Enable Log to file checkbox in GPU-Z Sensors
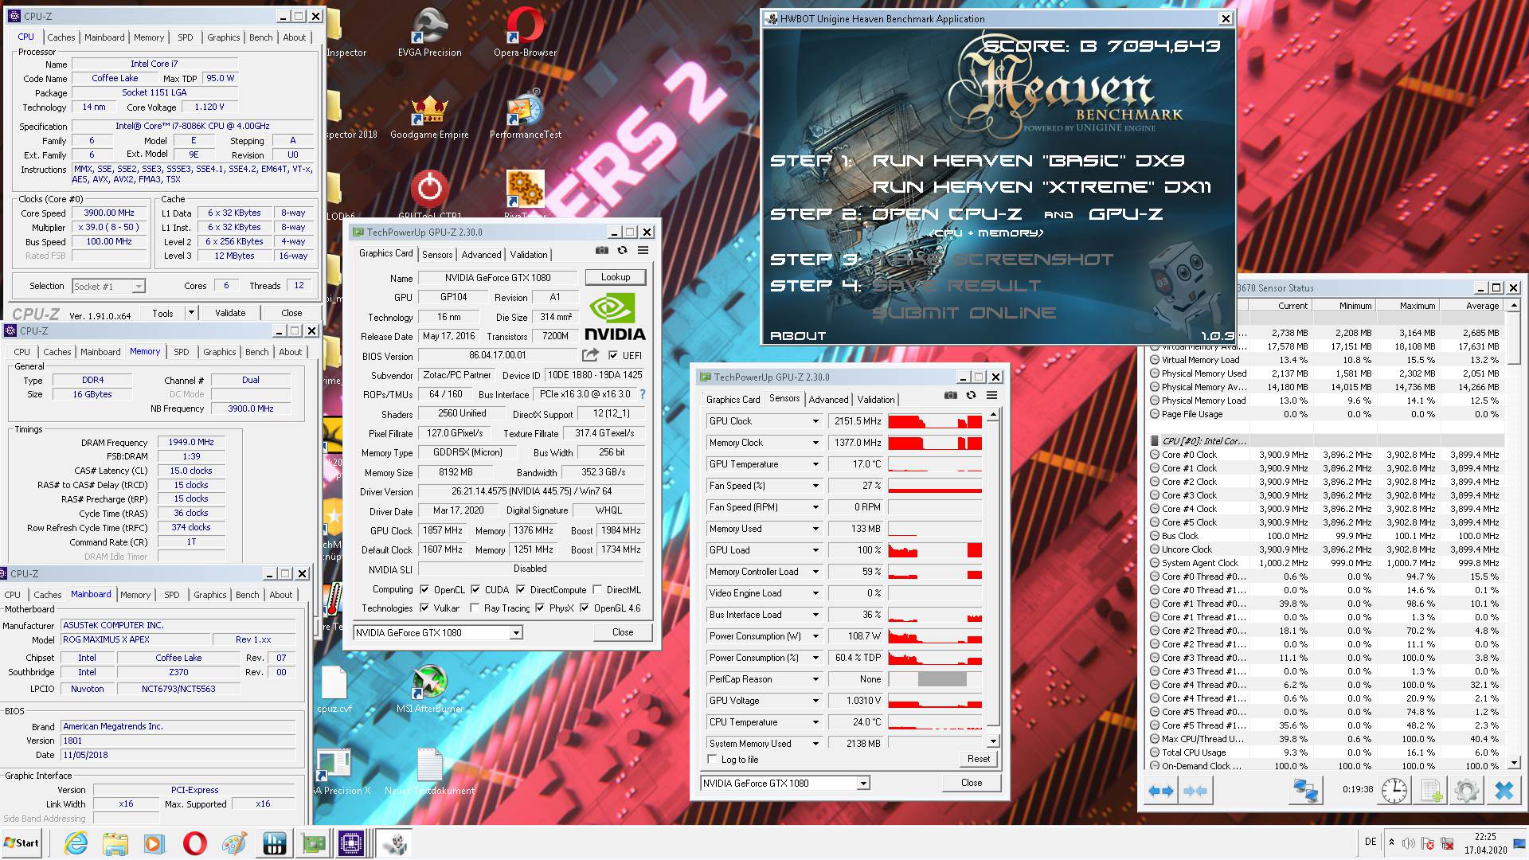 click(x=713, y=760)
